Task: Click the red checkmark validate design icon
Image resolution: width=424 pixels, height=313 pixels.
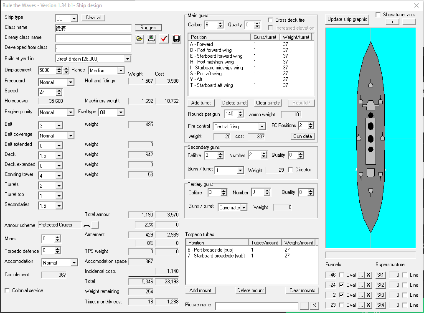Action: (164, 39)
